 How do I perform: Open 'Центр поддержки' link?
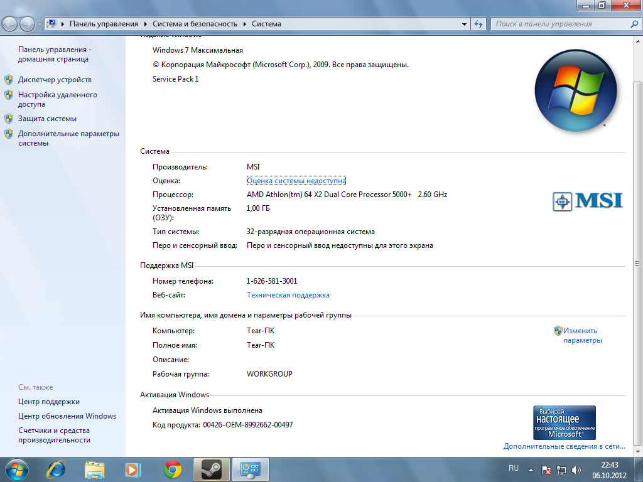[x=49, y=402]
